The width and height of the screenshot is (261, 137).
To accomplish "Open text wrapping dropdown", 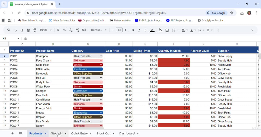I will pyautogui.click(x=201, y=30).
